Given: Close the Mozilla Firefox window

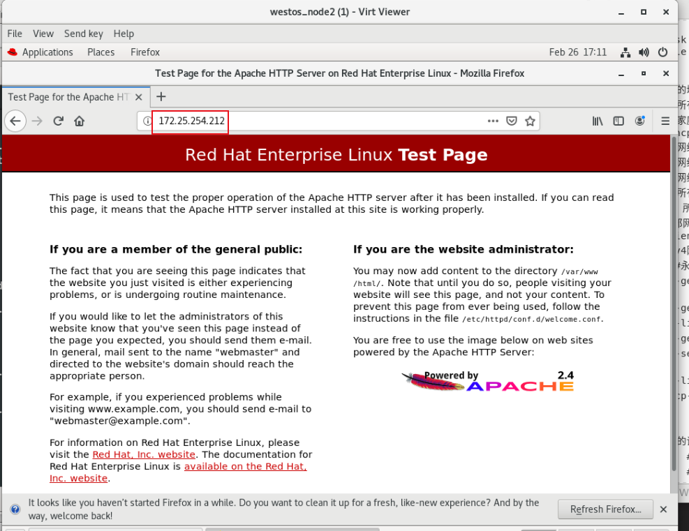Looking at the screenshot, I should [x=666, y=73].
